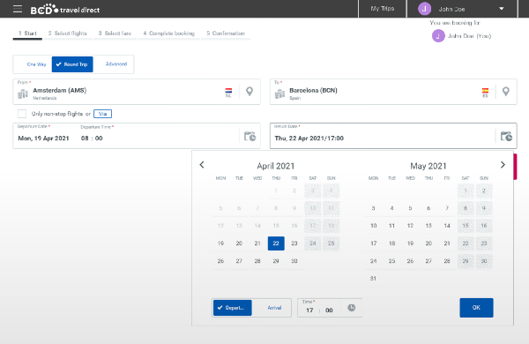Select May 31 in the calendar
The height and width of the screenshot is (344, 529).
point(374,278)
